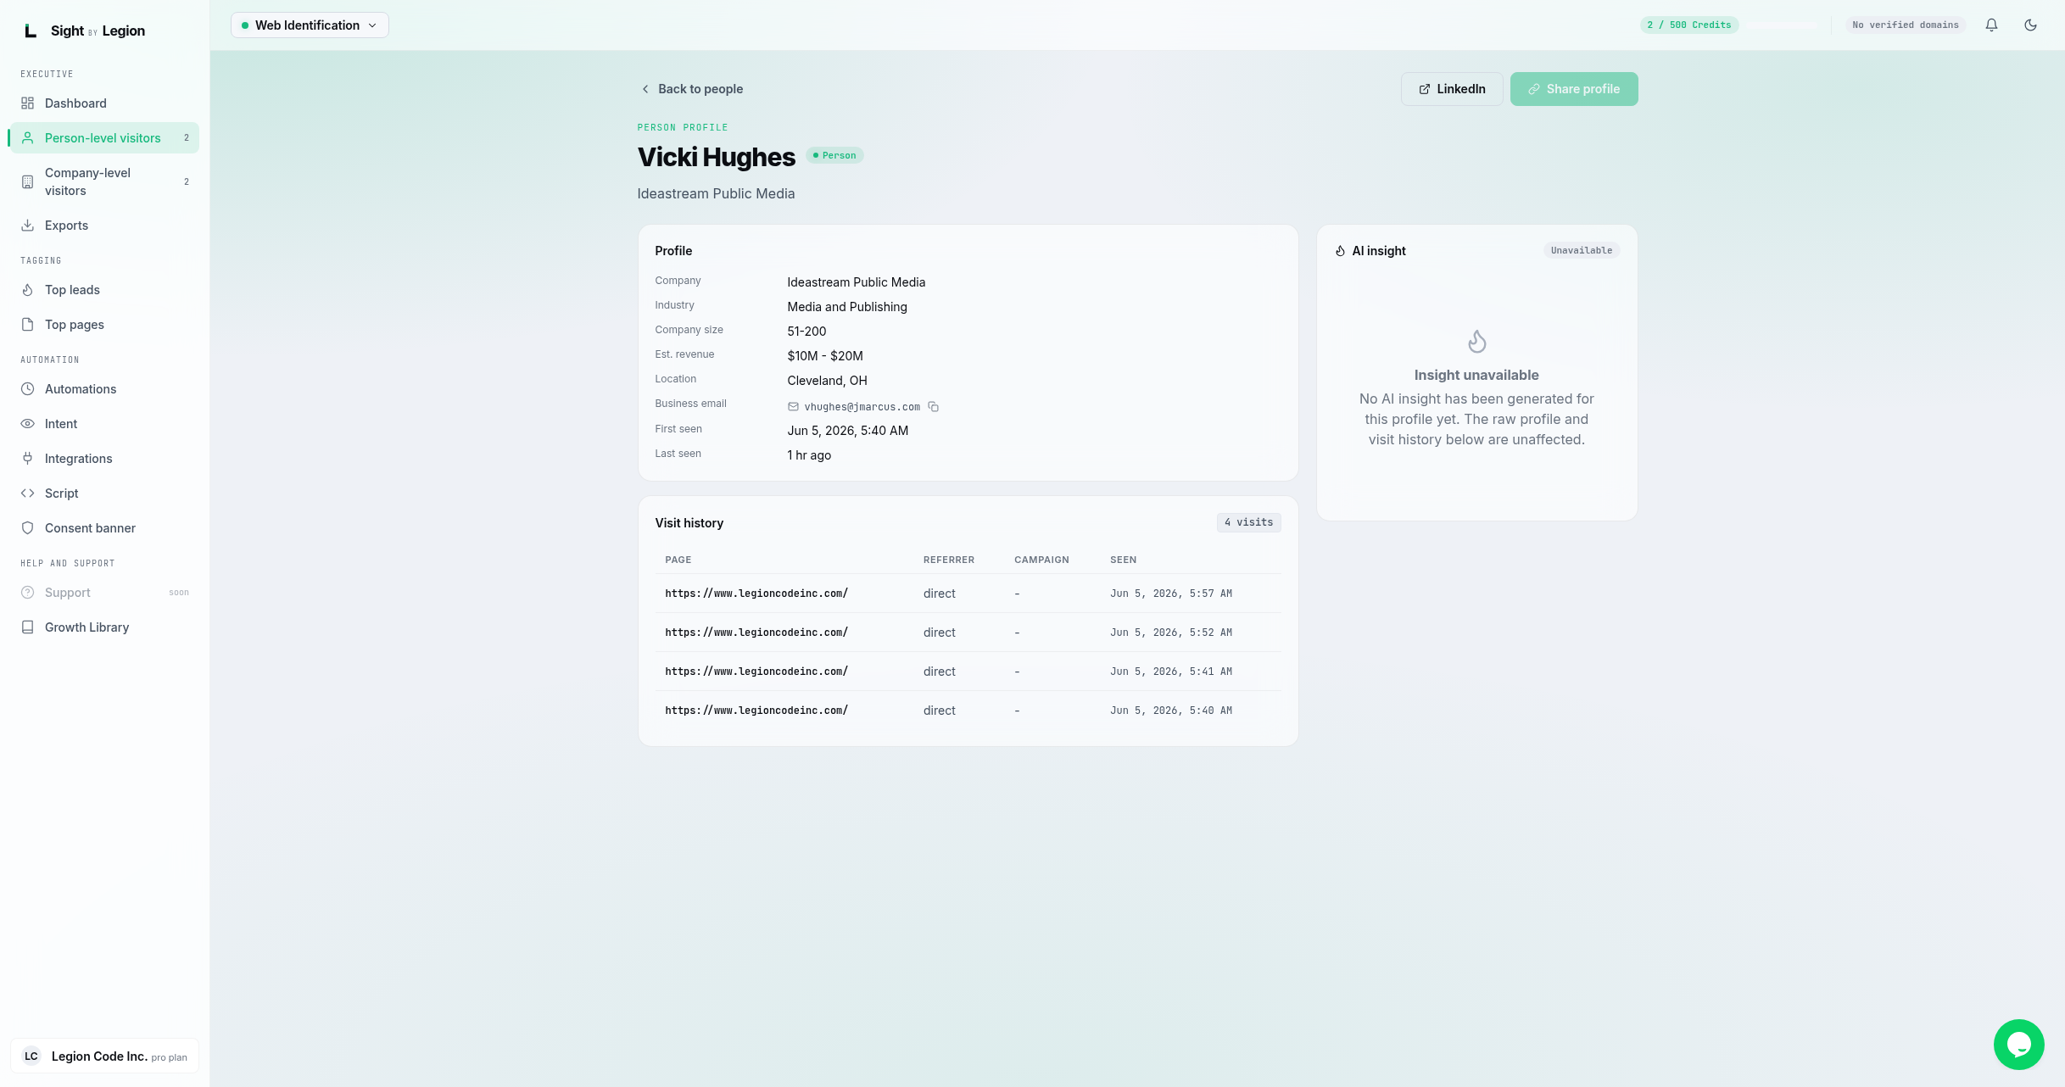Navigate to Top pages
The height and width of the screenshot is (1087, 2065).
(x=104, y=325)
